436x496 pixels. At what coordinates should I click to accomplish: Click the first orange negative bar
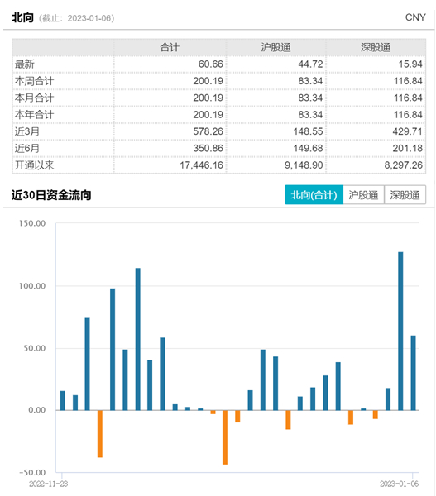(100, 434)
